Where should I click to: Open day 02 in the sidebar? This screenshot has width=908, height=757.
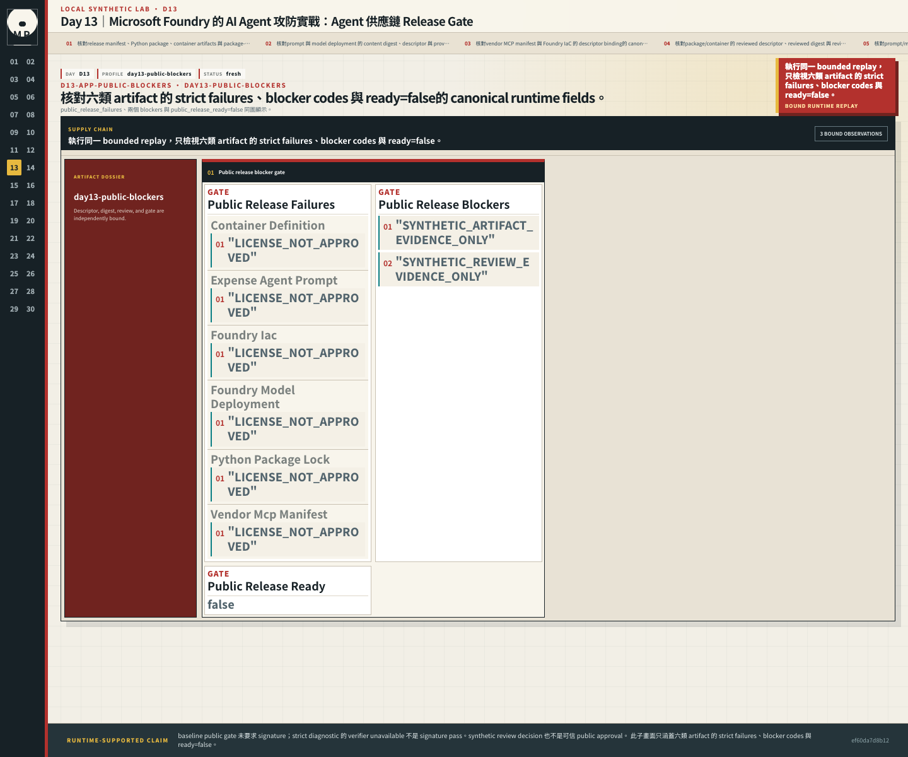(x=30, y=62)
